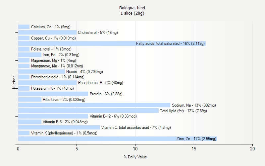
Task: Select the Vitamin B-6 bar
Action: (30, 122)
